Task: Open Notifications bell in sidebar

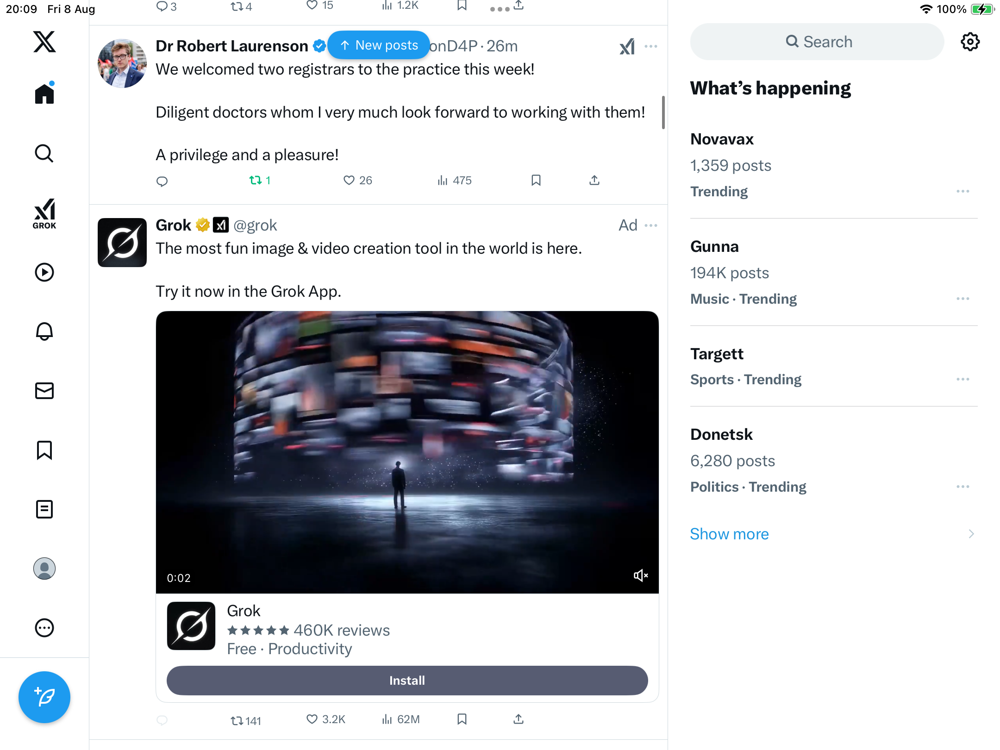Action: [44, 331]
